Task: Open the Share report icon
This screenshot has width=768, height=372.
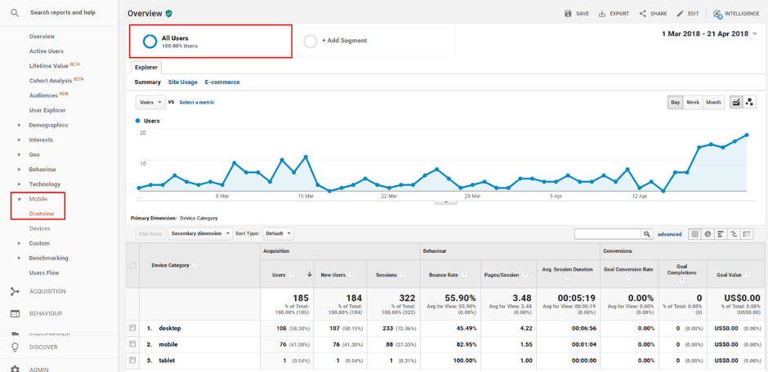Action: pos(643,14)
